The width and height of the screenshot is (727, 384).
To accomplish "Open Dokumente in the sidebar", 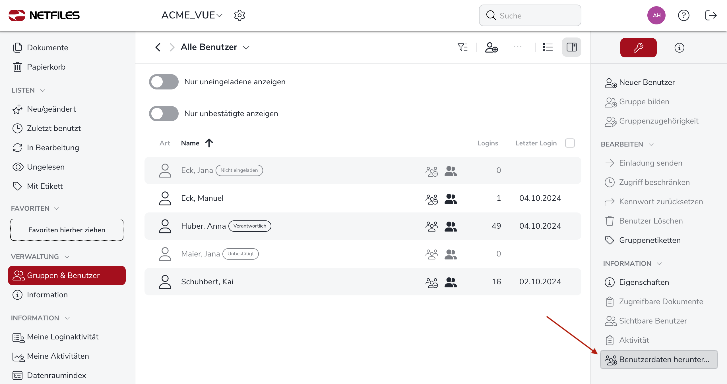I will pyautogui.click(x=47, y=48).
